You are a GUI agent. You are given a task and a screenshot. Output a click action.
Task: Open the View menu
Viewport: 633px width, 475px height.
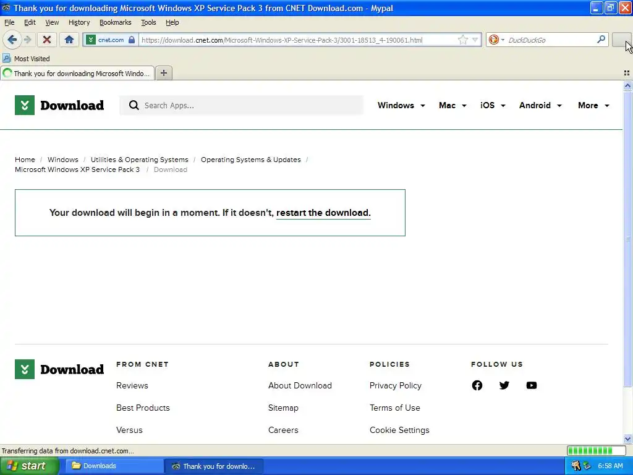coord(52,22)
